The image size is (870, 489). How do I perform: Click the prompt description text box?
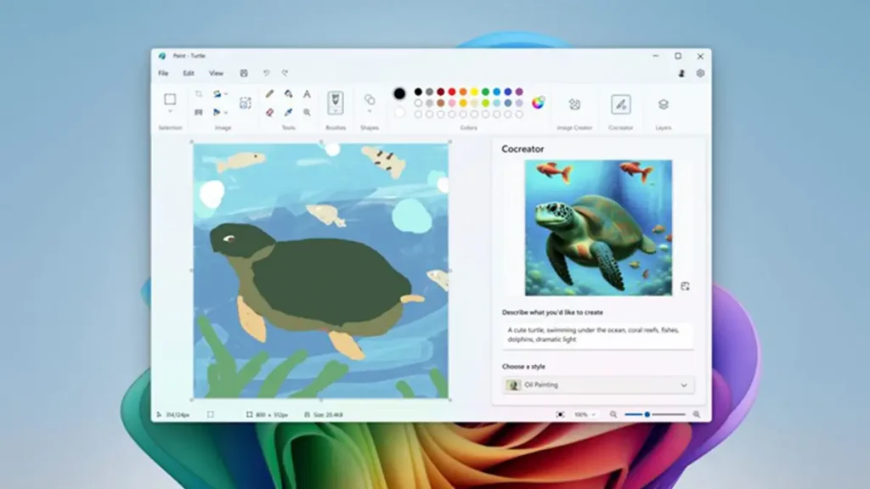(598, 334)
